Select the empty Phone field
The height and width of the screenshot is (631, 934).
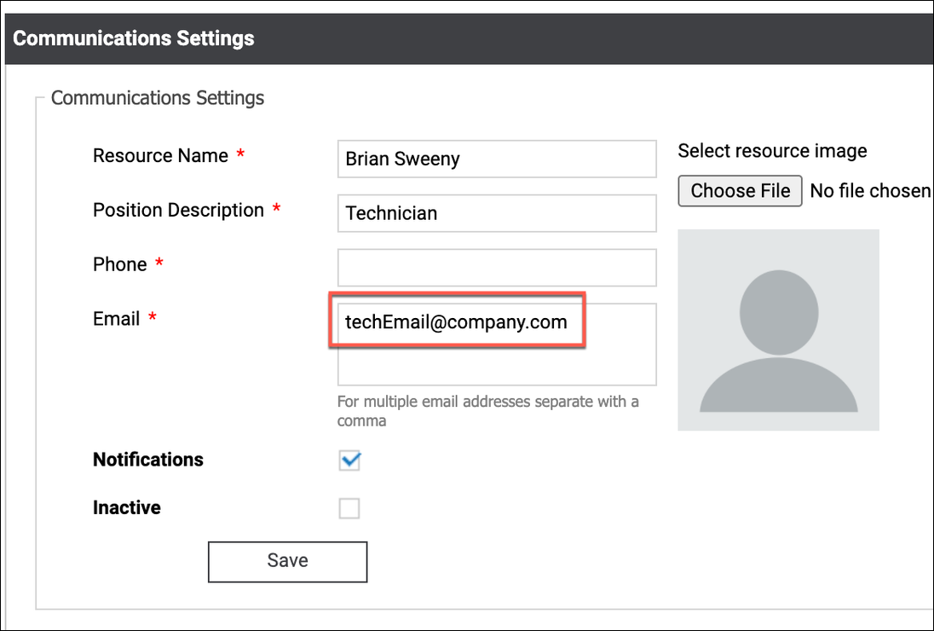coord(497,268)
